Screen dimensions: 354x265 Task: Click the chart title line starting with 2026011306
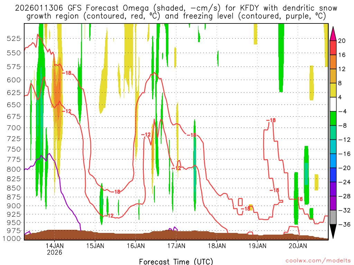(x=176, y=8)
